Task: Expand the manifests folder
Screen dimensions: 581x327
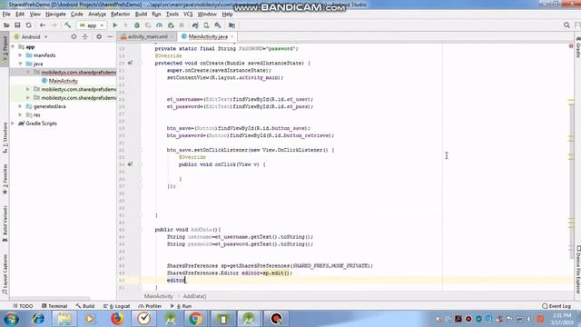Action: (x=20, y=55)
